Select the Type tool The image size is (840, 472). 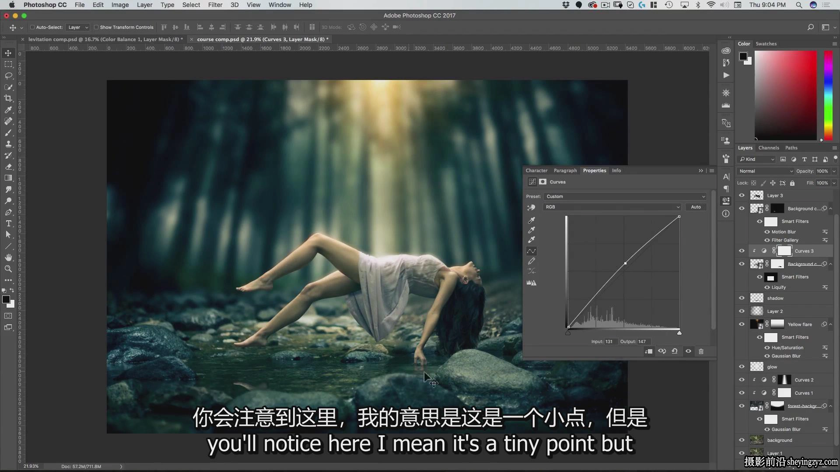8,223
